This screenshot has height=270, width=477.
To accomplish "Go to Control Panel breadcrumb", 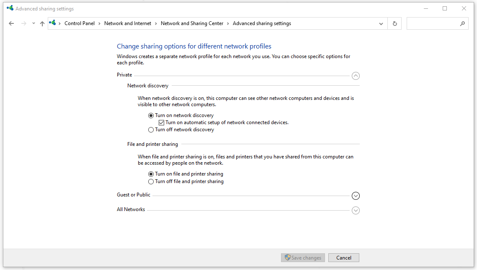I will coord(80,23).
